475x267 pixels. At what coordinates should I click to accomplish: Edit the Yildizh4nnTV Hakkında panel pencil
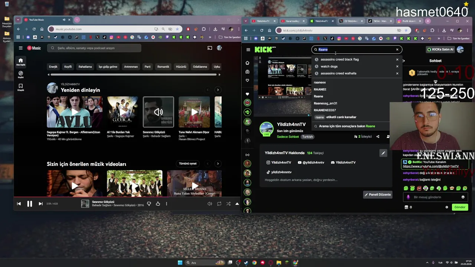pos(383,153)
